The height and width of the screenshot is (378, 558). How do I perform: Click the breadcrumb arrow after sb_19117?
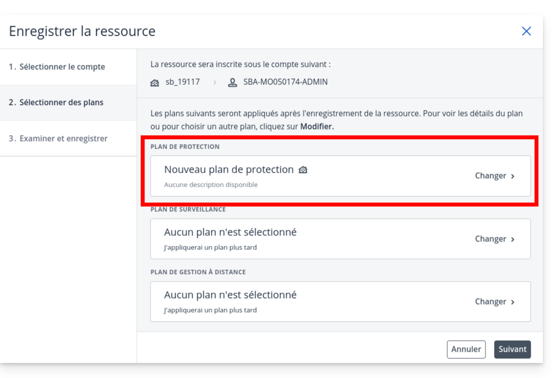point(215,82)
